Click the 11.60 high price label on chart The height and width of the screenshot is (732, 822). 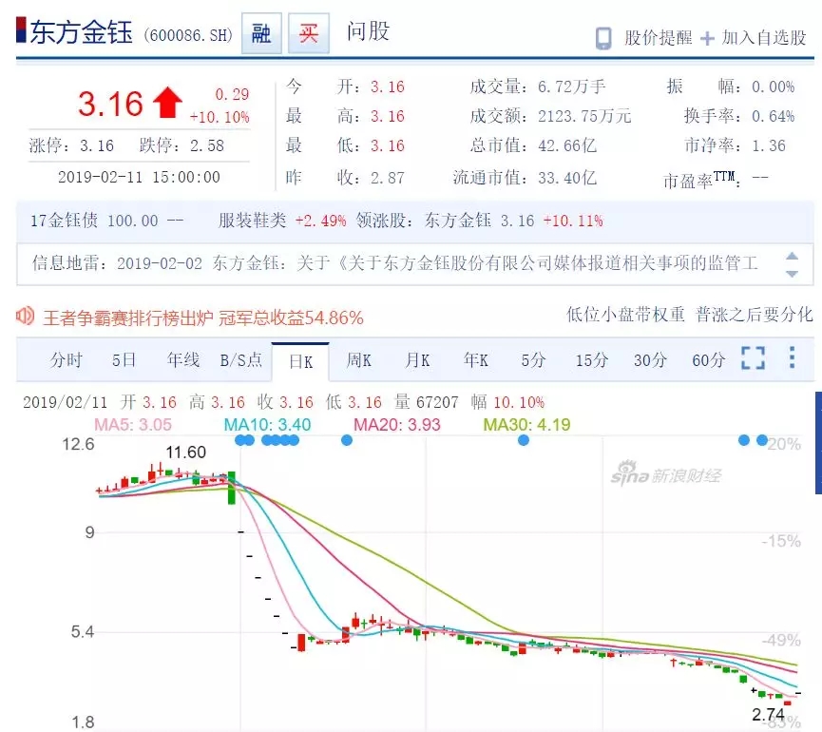pos(185,453)
